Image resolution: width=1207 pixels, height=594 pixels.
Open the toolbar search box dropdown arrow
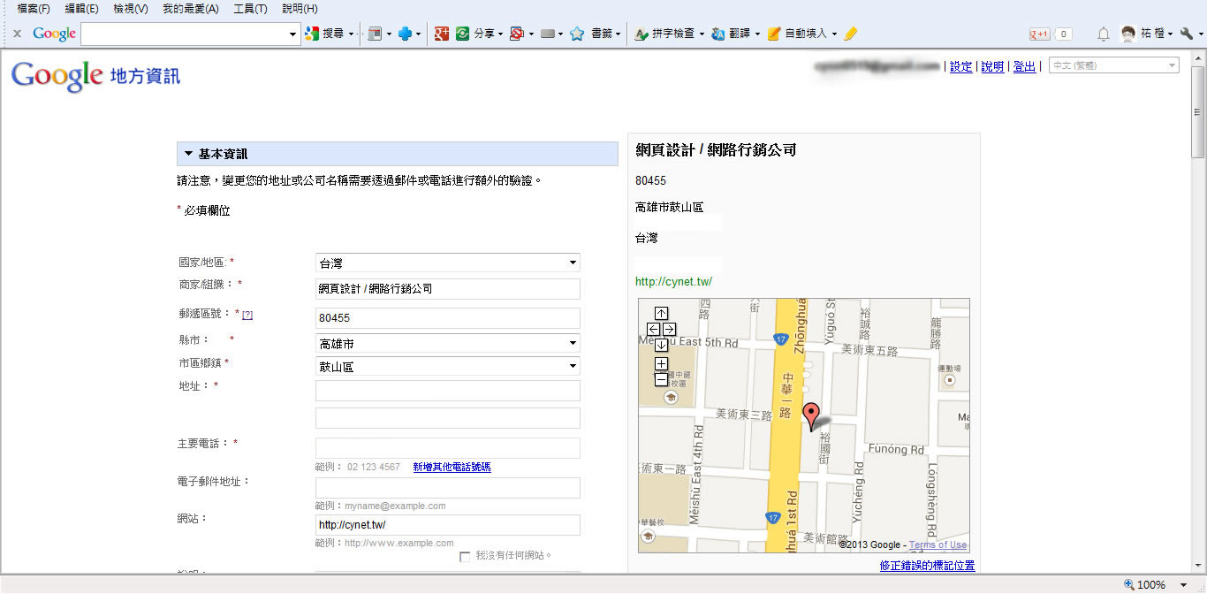click(294, 34)
